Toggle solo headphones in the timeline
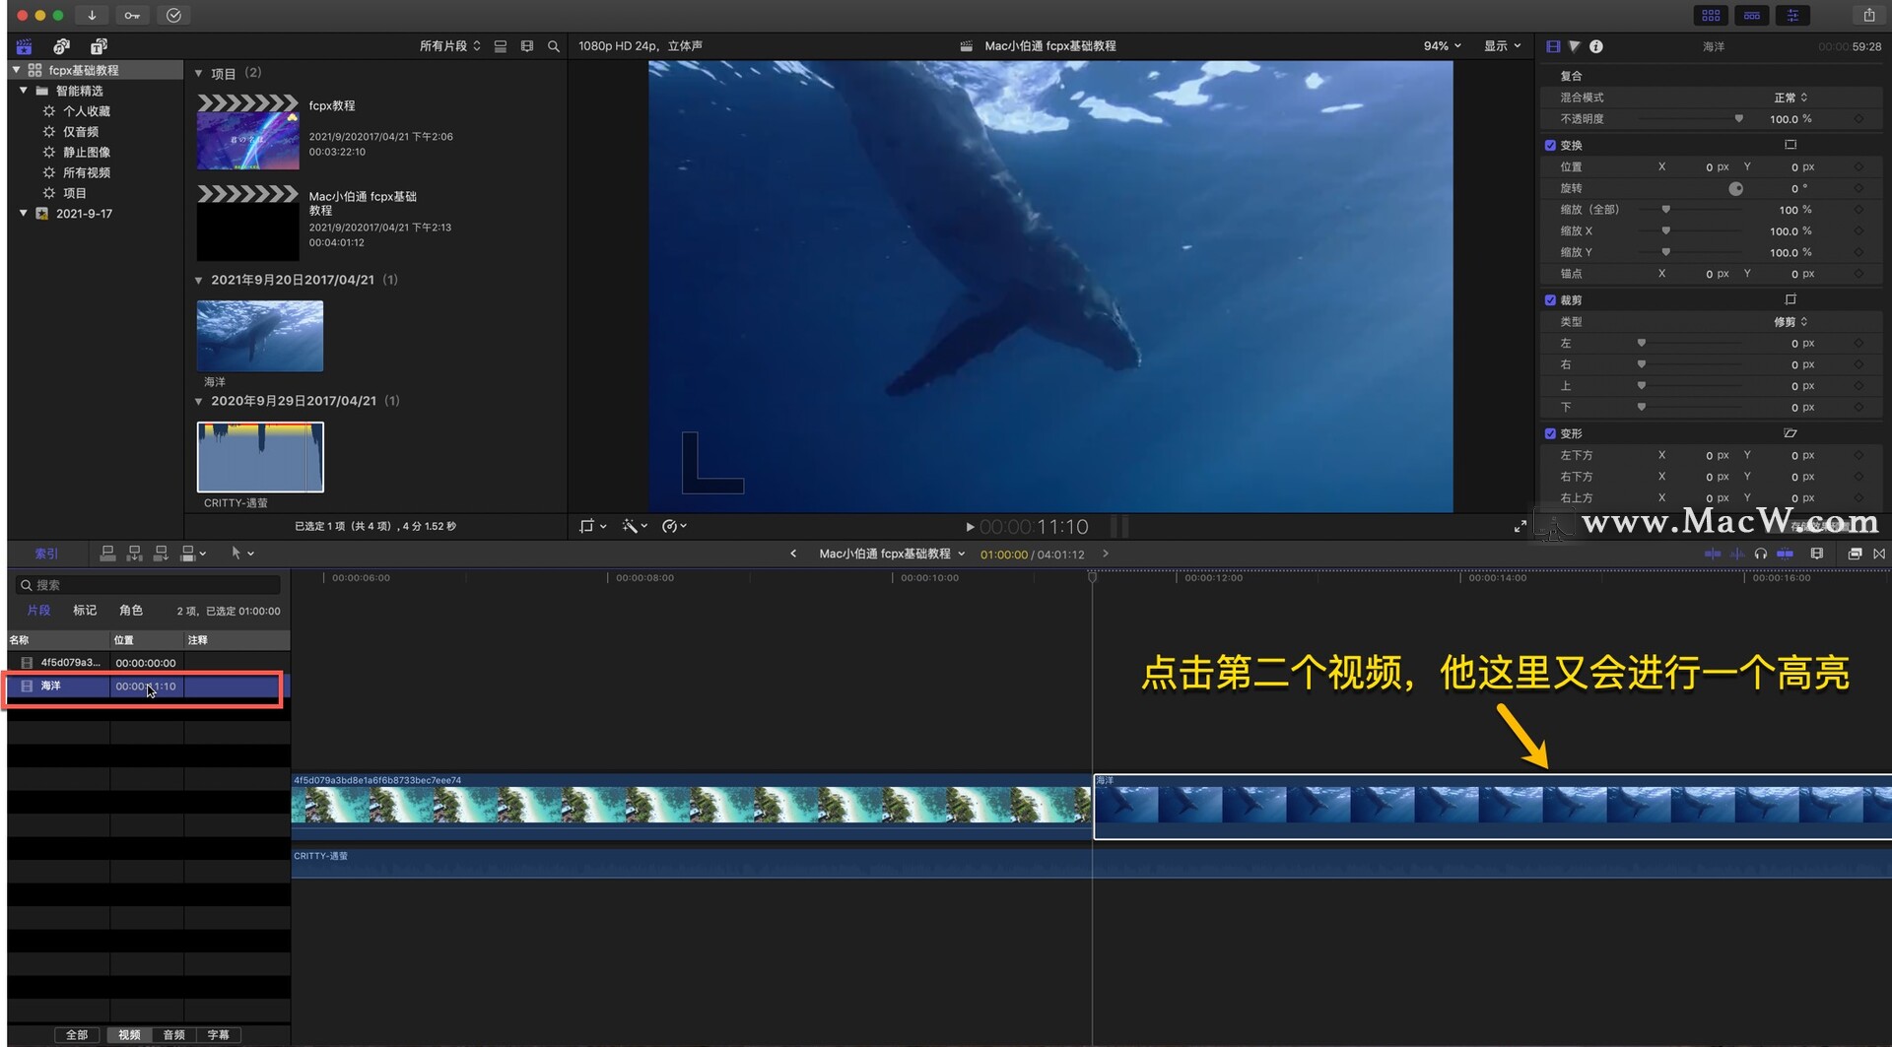 pyautogui.click(x=1761, y=554)
